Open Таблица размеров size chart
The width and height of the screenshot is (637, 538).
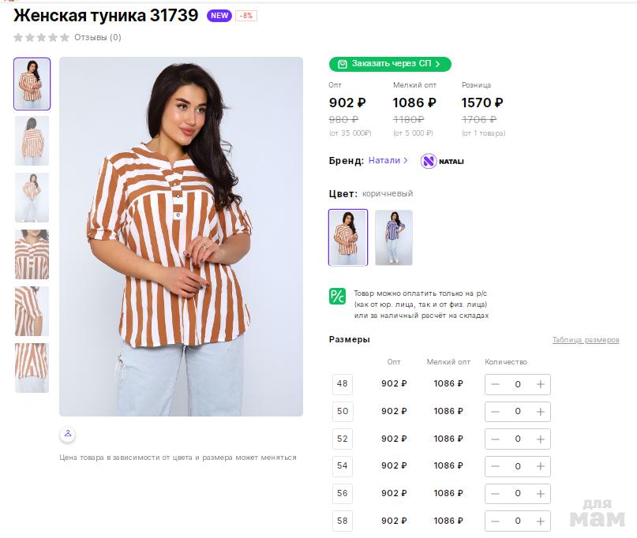coord(586,340)
